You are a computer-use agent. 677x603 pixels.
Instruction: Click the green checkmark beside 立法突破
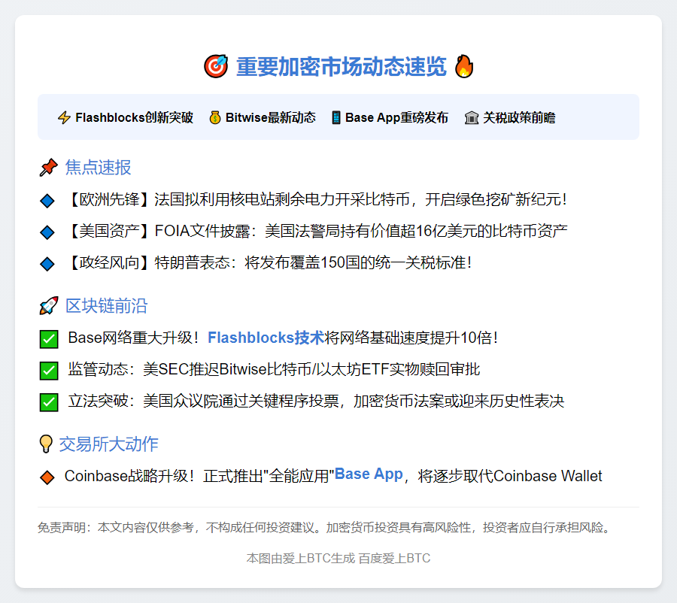tap(48, 402)
